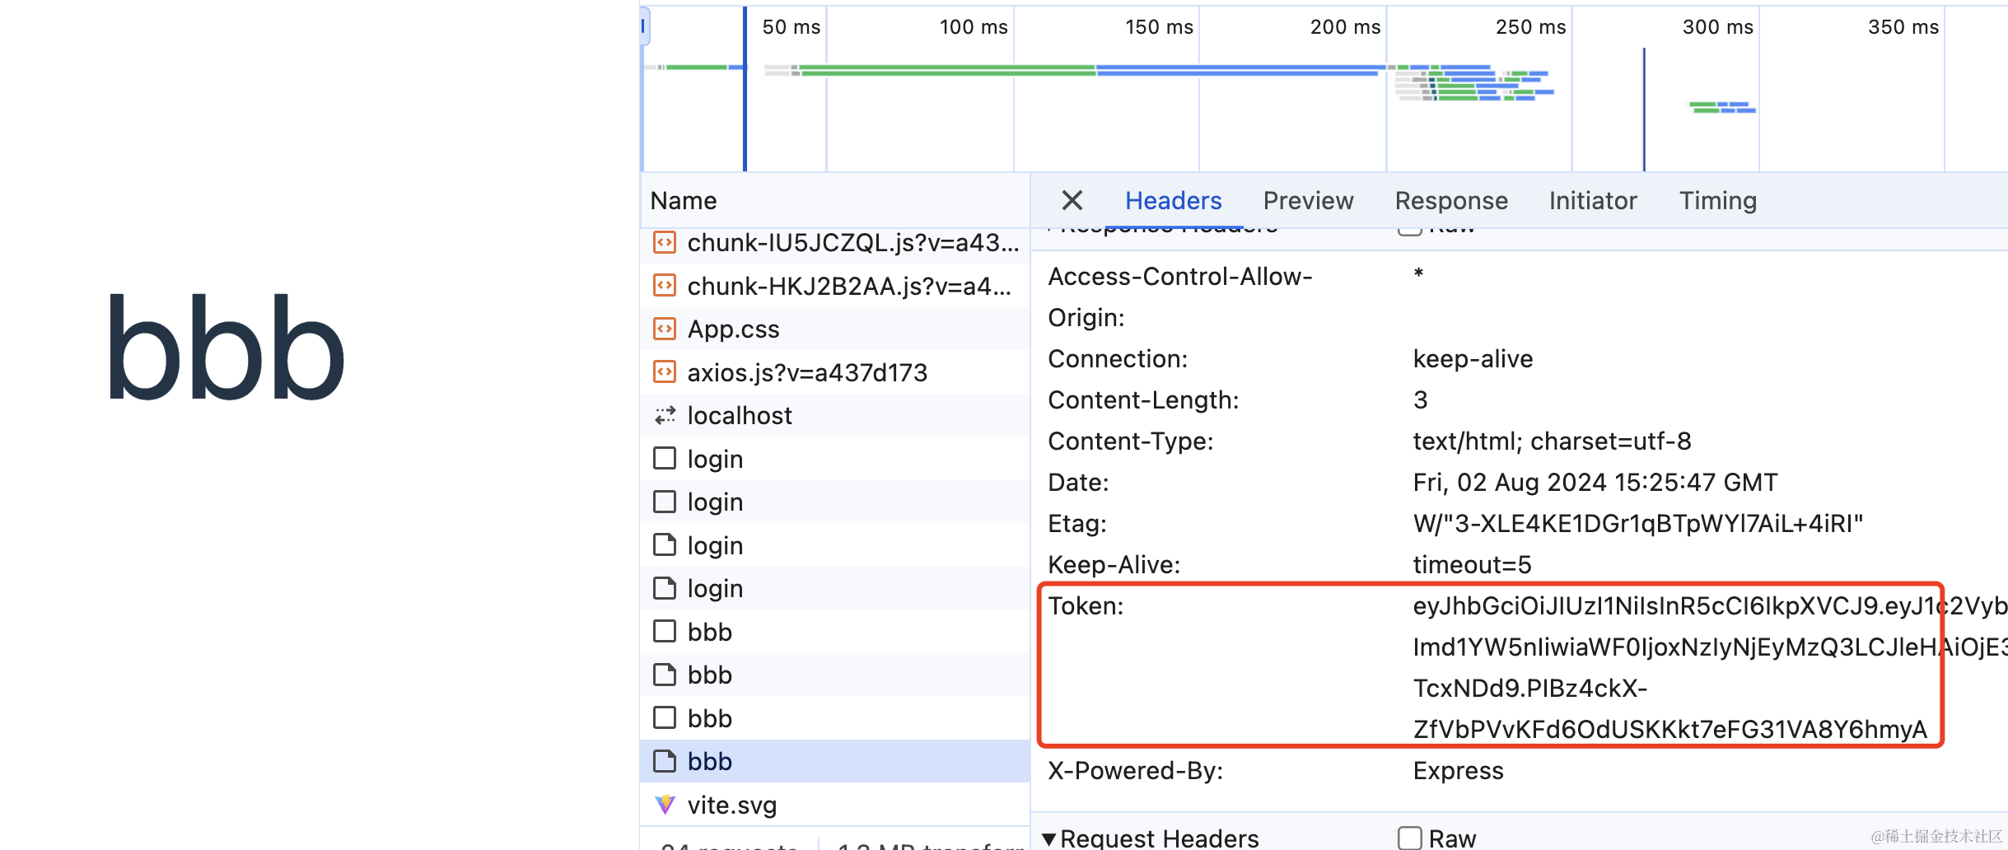Close the request details panel with X
2008x850 pixels.
[x=1072, y=200]
